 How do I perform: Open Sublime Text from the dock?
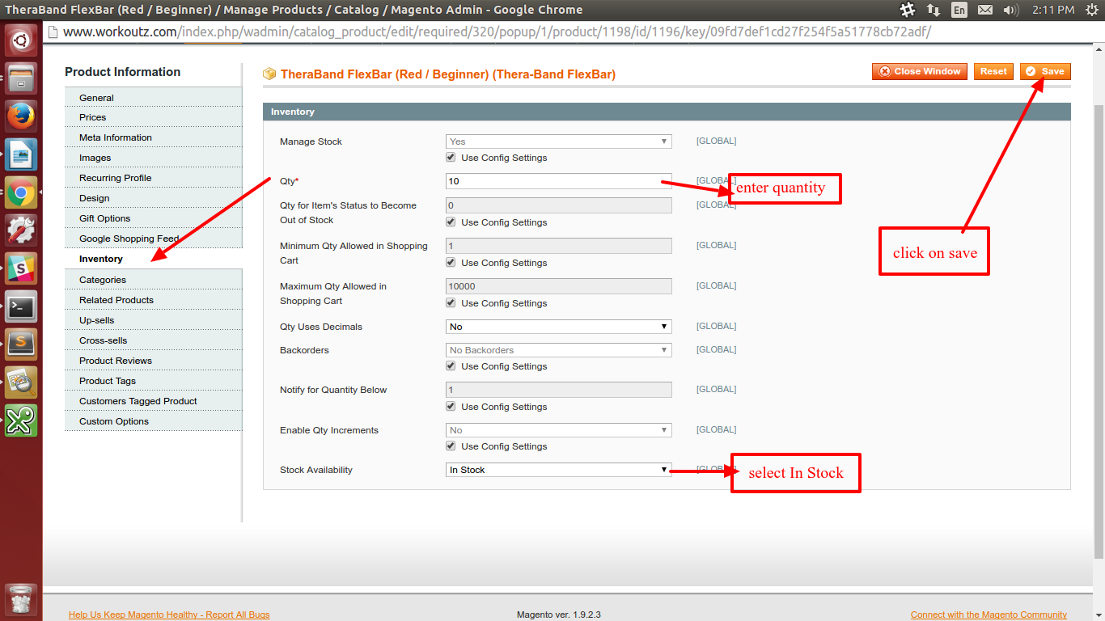pos(21,344)
